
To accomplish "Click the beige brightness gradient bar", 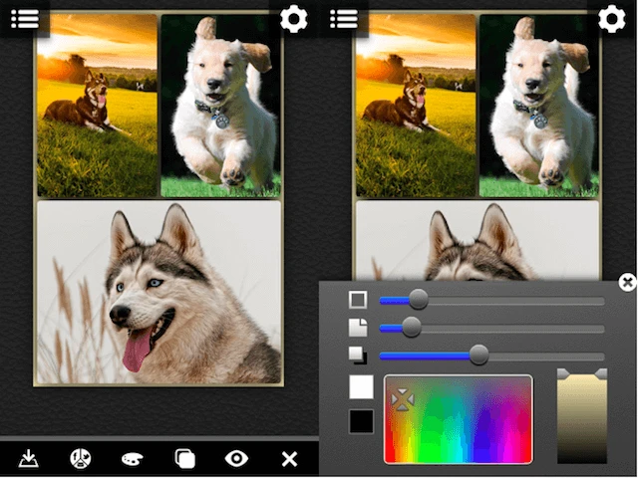I will (x=581, y=418).
